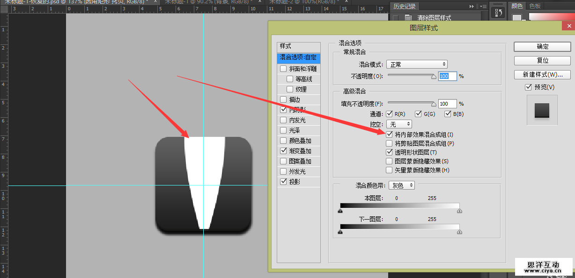Open the History panel flyout menu icon
This screenshot has height=278, width=575.
[x=483, y=6]
